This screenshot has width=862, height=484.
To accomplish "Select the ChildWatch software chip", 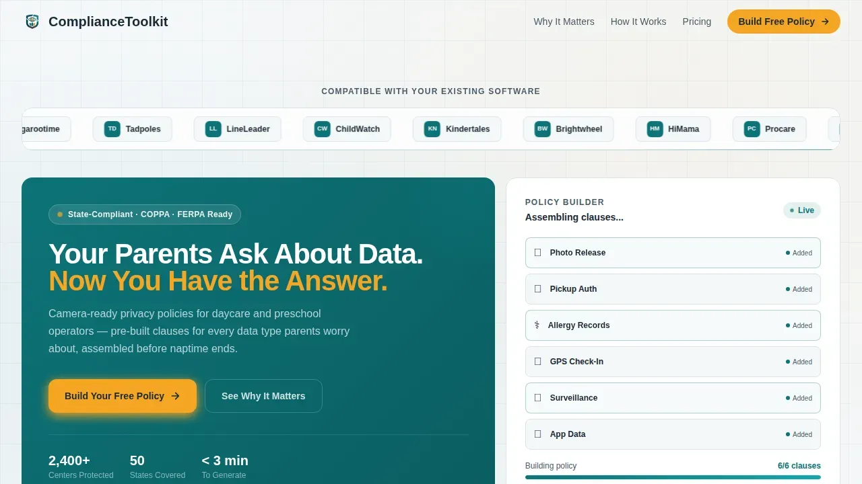I will [347, 129].
